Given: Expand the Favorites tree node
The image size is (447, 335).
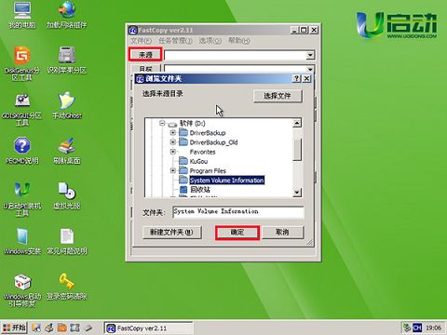Looking at the screenshot, I should (x=173, y=152).
